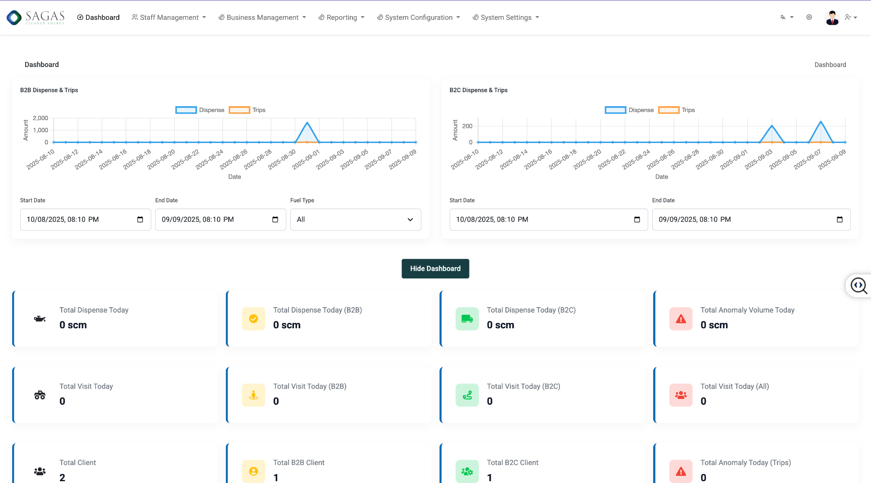This screenshot has height=483, width=871.
Task: Click the Total Dispense Today (B2B) checkmark icon
Action: tap(253, 319)
